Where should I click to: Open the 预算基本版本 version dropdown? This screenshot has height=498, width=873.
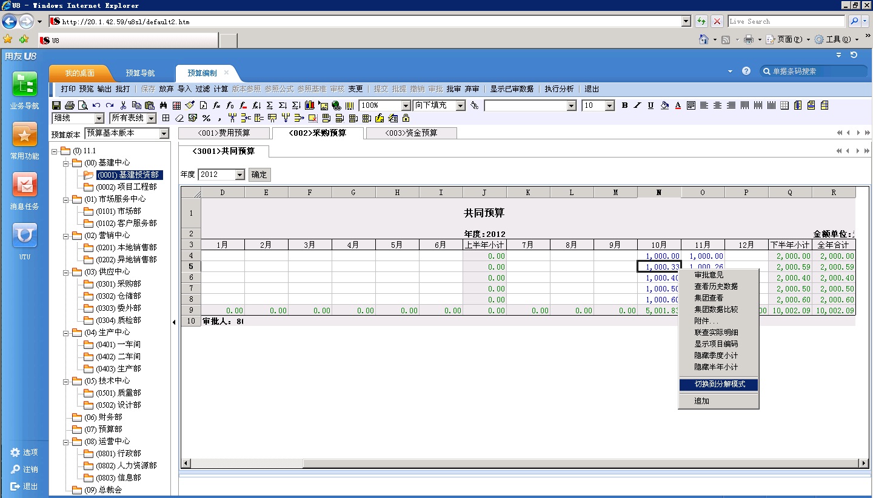(x=164, y=133)
